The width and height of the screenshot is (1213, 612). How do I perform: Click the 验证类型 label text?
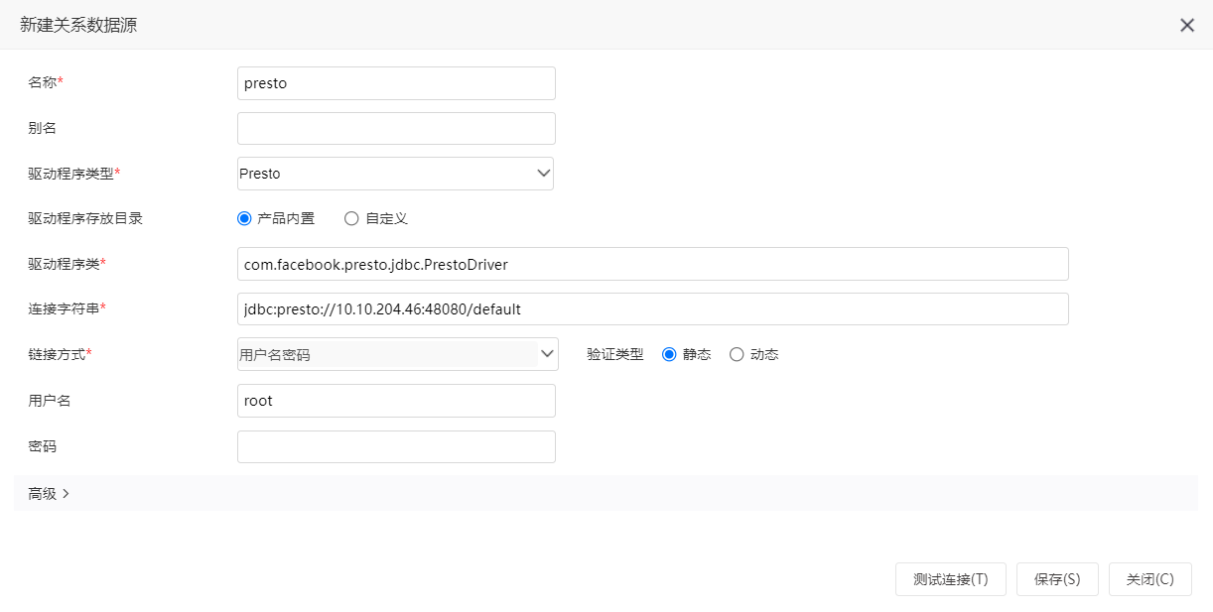tap(614, 354)
